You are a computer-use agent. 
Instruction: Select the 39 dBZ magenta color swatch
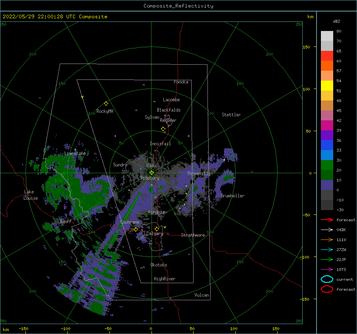[x=327, y=125]
